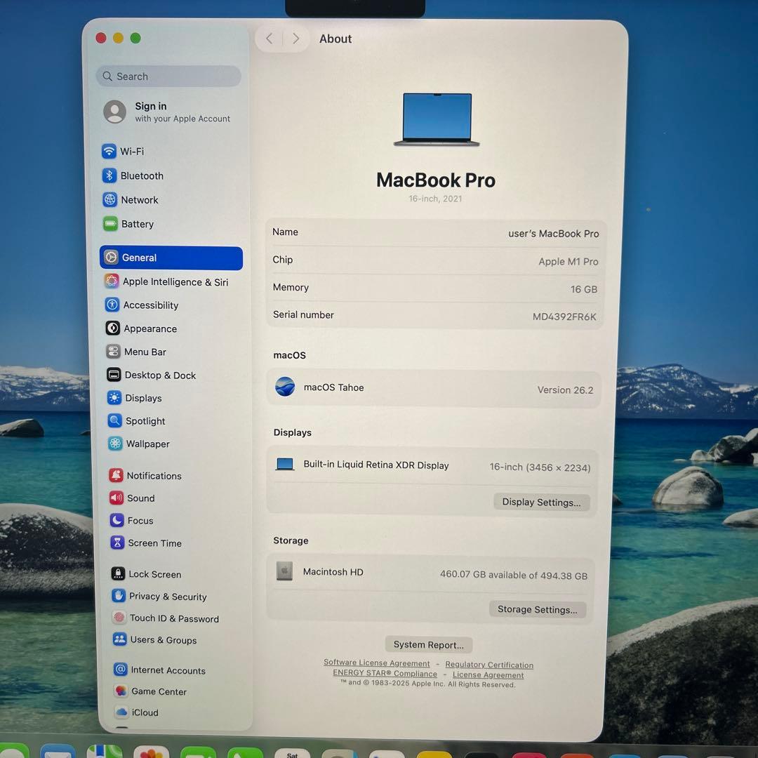Click the Search field in sidebar
758x758 pixels.
(x=168, y=77)
